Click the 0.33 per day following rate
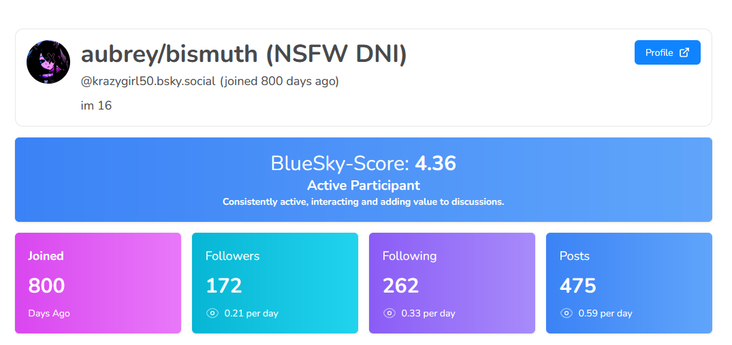The width and height of the screenshot is (732, 345). (428, 314)
